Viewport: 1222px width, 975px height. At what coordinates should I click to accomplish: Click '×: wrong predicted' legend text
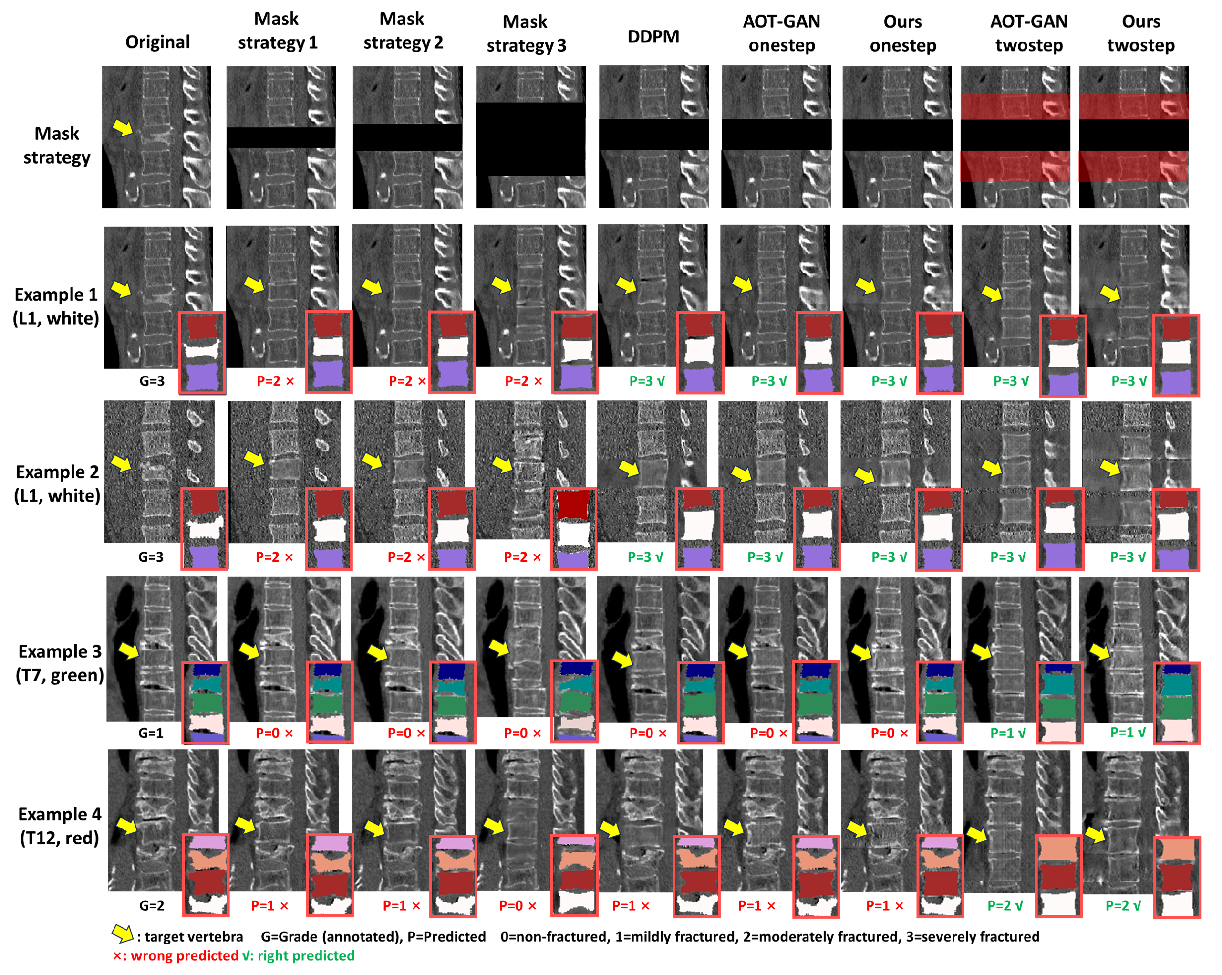point(176,956)
